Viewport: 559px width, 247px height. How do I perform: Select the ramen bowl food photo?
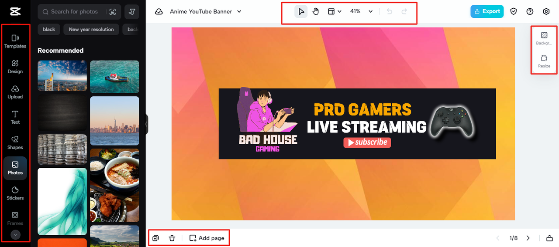click(x=114, y=185)
